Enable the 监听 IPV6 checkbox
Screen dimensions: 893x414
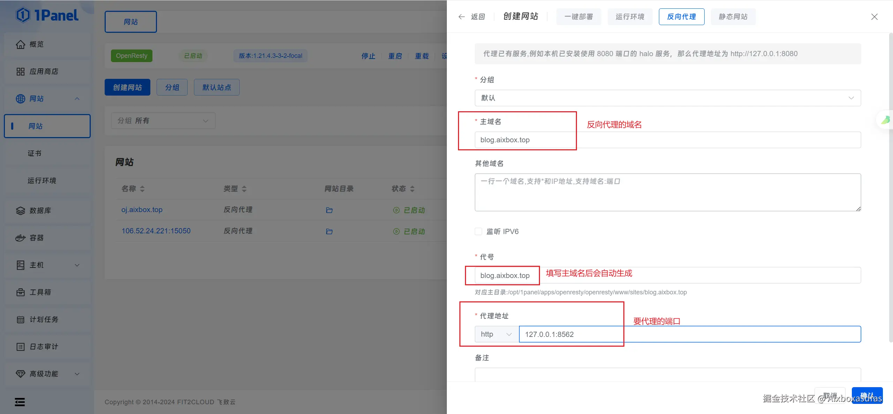(x=478, y=232)
